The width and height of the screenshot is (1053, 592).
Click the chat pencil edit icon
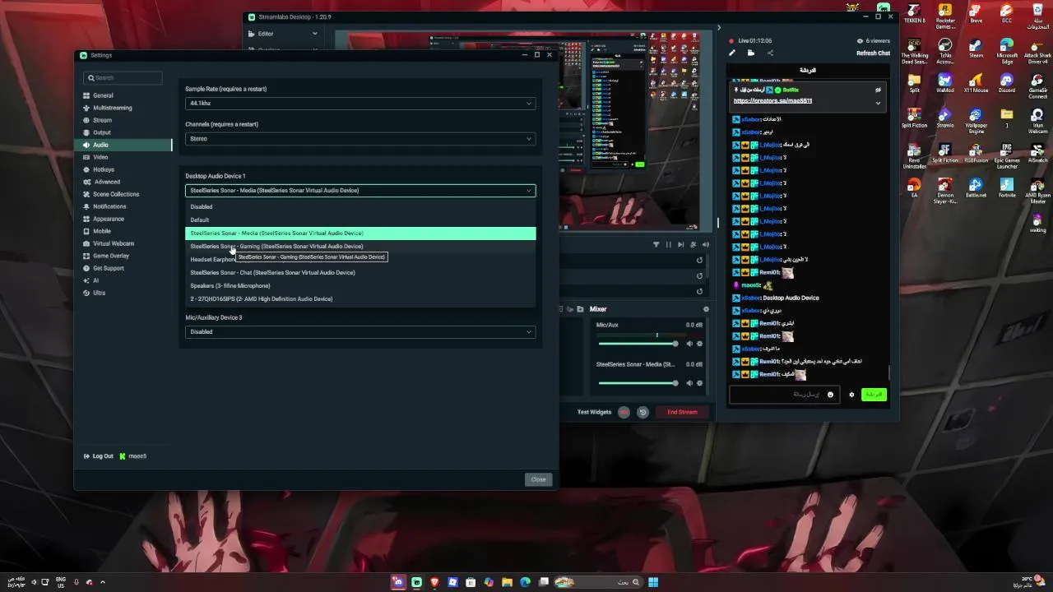point(732,53)
